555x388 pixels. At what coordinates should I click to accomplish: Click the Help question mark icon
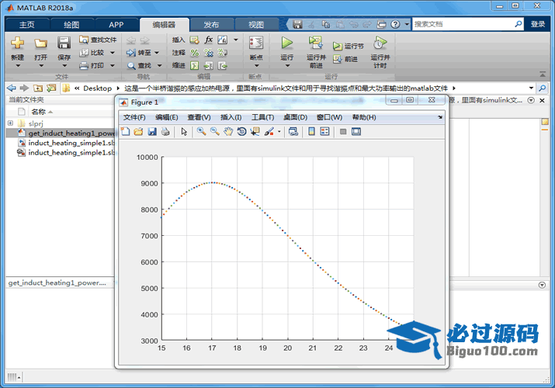coord(395,24)
